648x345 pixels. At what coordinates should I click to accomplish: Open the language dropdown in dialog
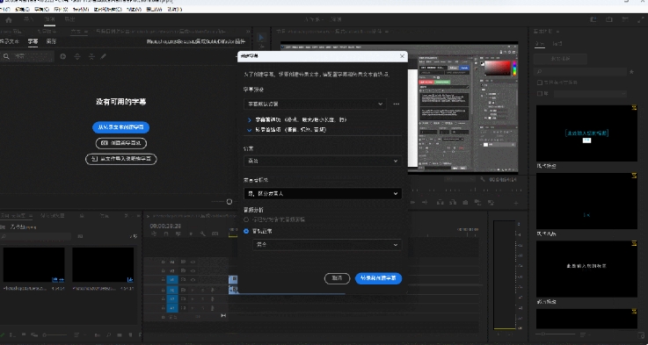(x=323, y=161)
